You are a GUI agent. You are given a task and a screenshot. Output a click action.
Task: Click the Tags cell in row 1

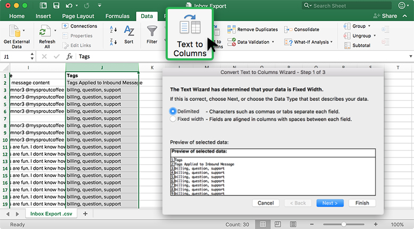click(102, 75)
